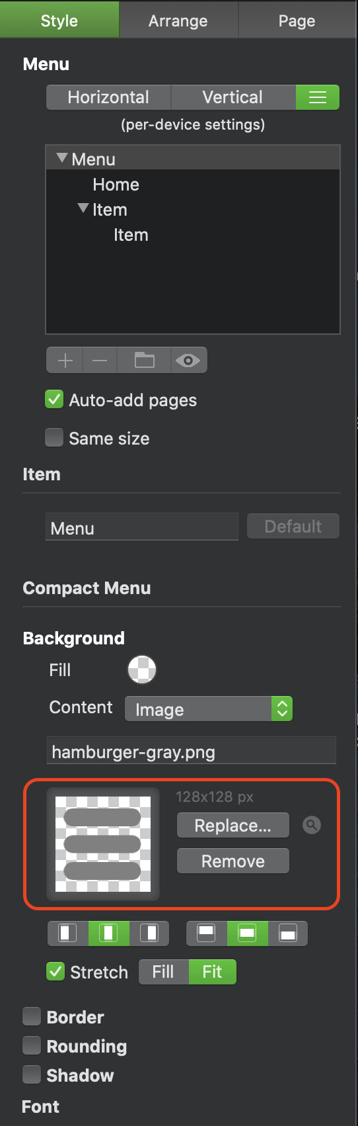Select the hamburger compact menu style
This screenshot has height=1126, width=358.
pos(318,97)
